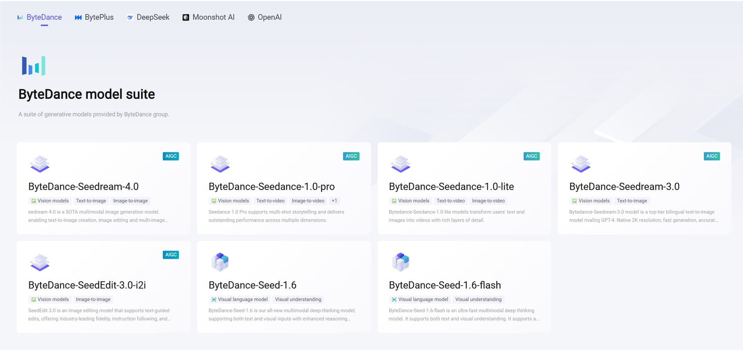
Task: Click the AIGC badge on the Seedream-3.0 card
Action: pos(712,156)
